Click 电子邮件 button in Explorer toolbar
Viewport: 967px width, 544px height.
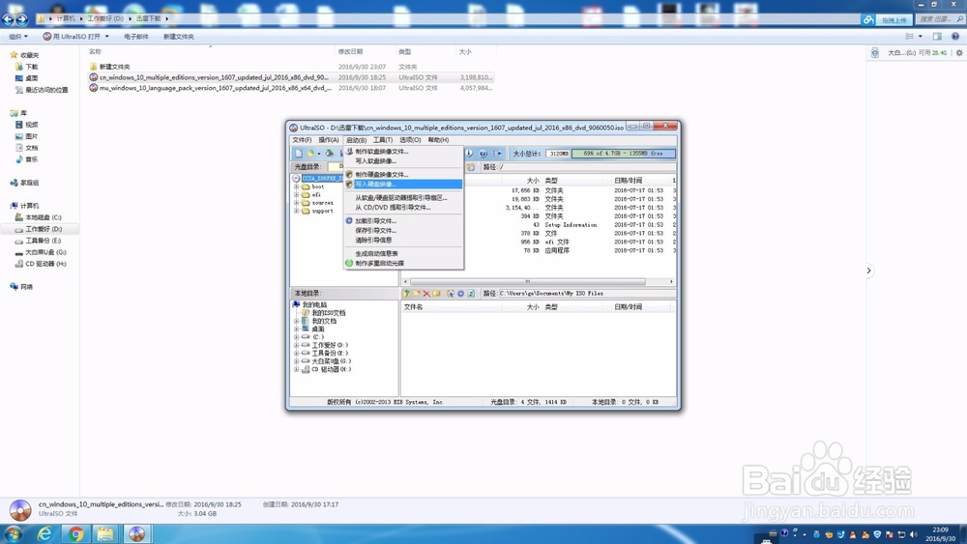135,37
